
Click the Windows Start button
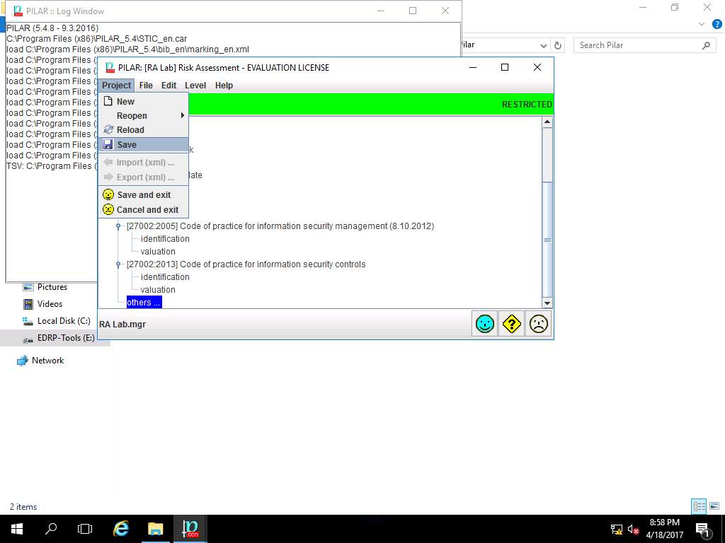17,529
